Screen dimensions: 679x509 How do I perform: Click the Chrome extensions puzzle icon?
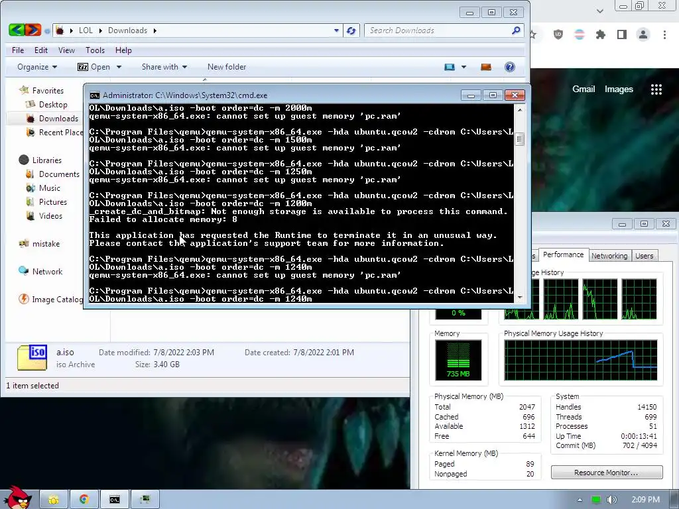tap(600, 34)
